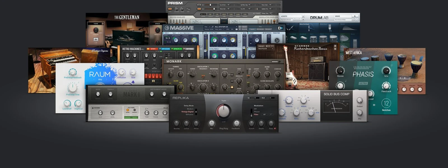The image size is (448, 168).
Task: Click the sine wave icon in Prism
Action: pos(188,9)
